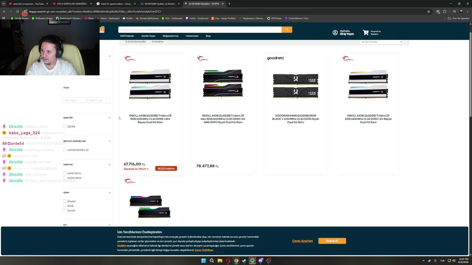This screenshot has width=472, height=265.
Task: Open a new browser tab with plus
Action: (229, 4)
